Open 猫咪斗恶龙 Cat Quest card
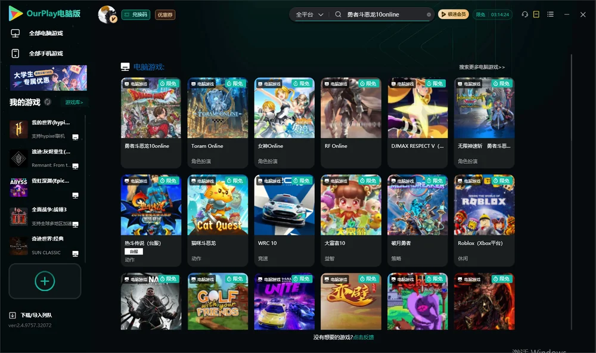Viewport: 596px width, 353px height. (218, 220)
